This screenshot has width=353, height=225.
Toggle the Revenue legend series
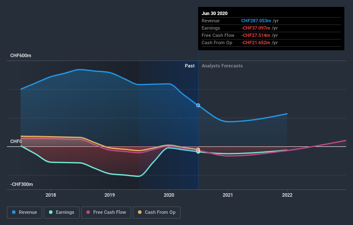tap(25, 213)
